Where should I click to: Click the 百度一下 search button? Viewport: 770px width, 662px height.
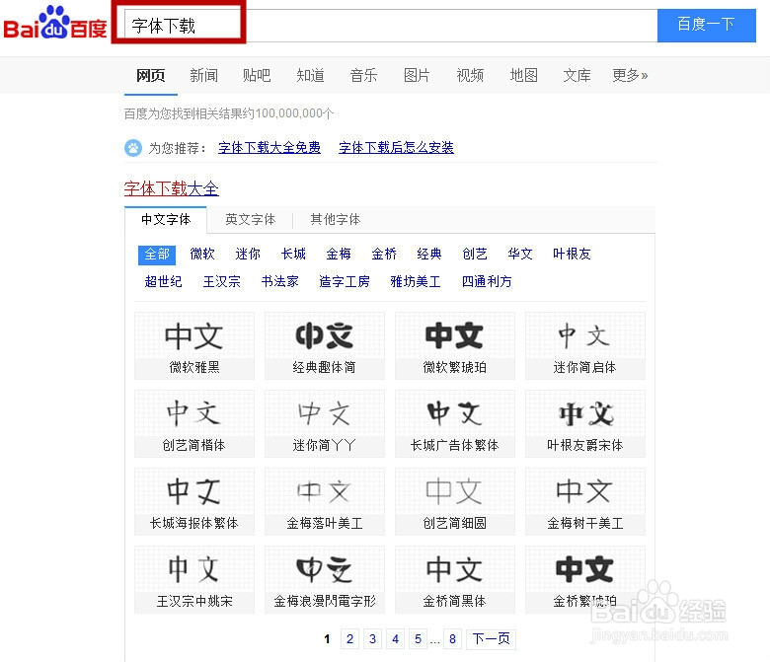(x=706, y=25)
